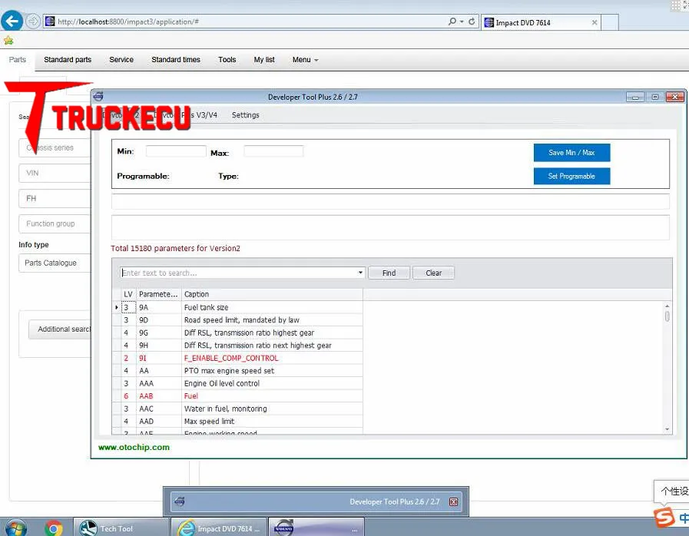The height and width of the screenshot is (536, 689).
Task: Select the Max speed limit row
Action: click(x=237, y=422)
